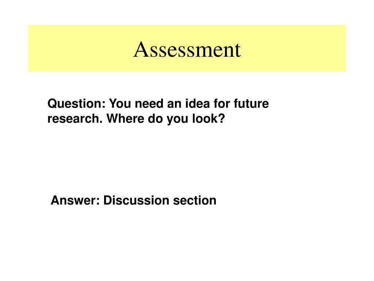
Task: Select the word 'Where' in the question
Action: [x=125, y=118]
